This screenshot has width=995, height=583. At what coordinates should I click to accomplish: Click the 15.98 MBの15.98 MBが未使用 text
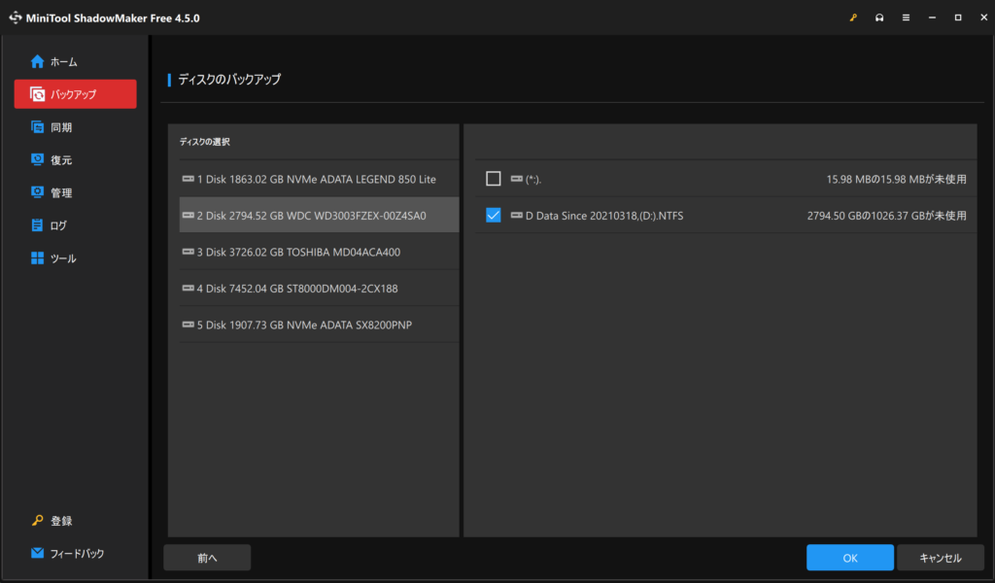[x=896, y=180]
